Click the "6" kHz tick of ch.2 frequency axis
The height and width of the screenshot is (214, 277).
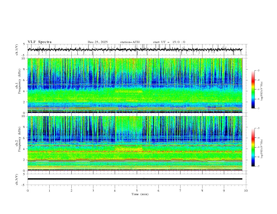(24, 138)
